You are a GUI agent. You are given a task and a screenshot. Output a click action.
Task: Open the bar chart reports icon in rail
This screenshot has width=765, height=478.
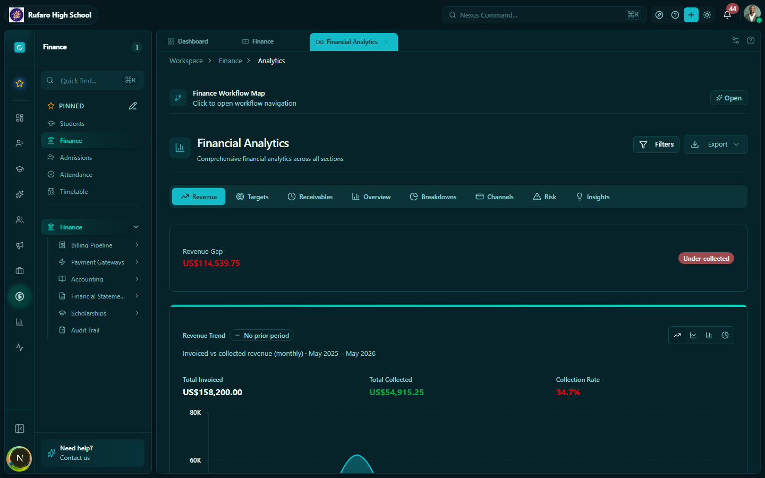click(x=20, y=322)
